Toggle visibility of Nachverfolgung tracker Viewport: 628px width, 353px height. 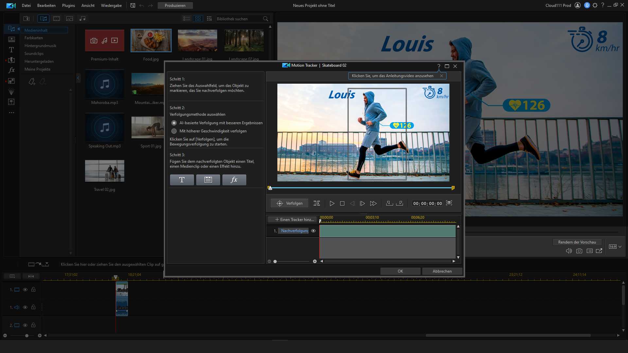coord(313,231)
